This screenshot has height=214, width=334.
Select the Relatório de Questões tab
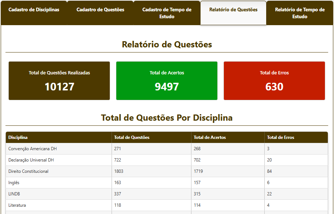(233, 10)
